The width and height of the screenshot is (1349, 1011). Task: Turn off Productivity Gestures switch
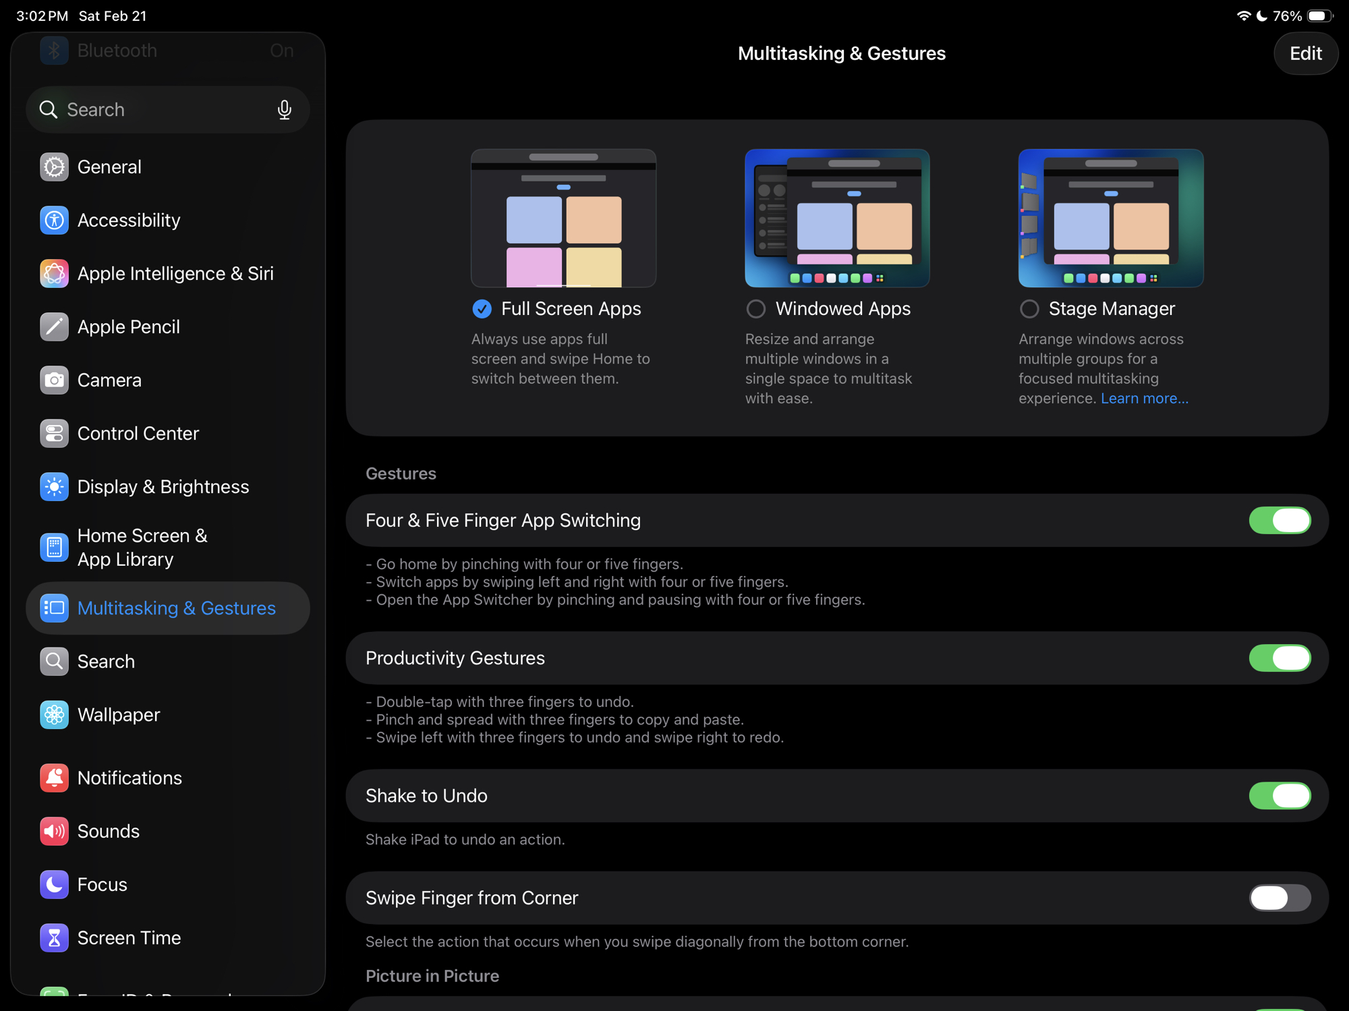1279,658
